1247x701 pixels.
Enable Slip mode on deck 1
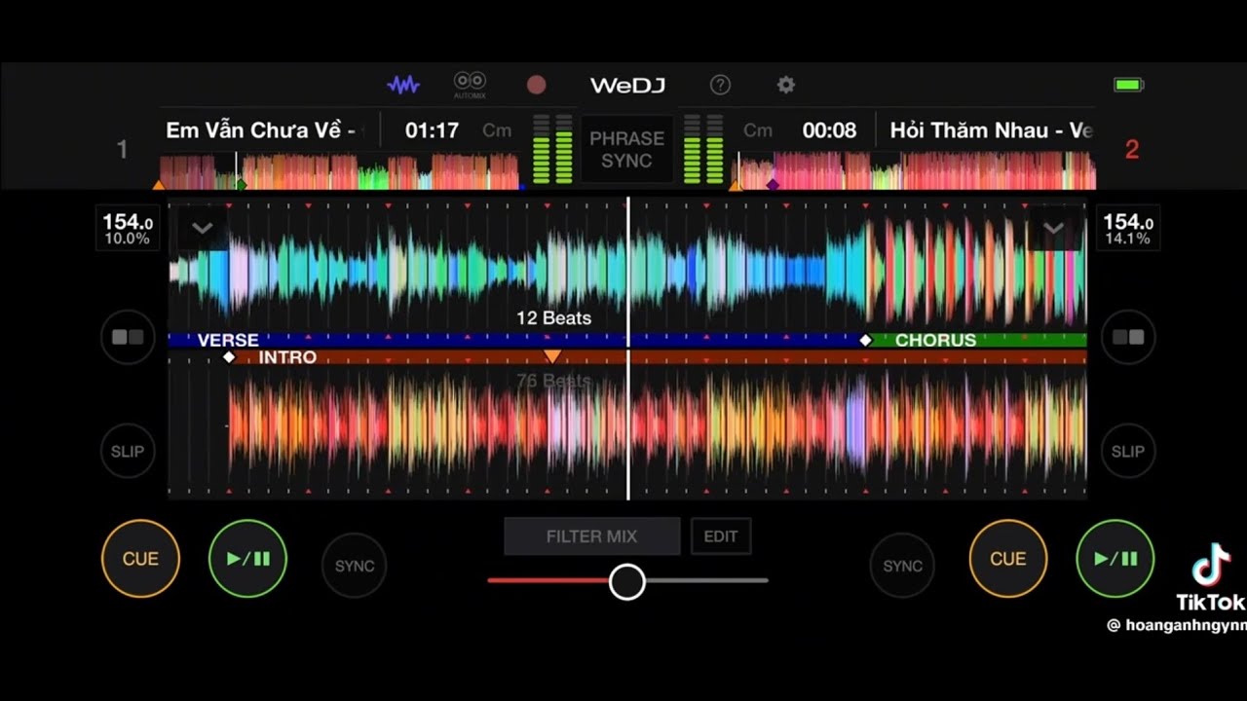point(128,451)
